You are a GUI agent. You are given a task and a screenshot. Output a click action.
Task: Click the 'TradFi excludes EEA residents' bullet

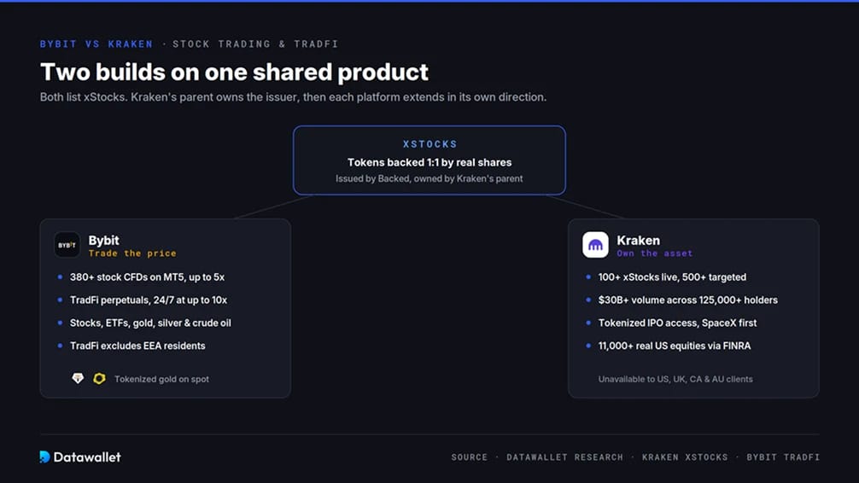137,346
